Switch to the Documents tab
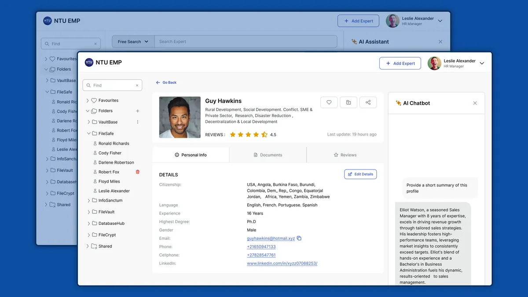528x297 pixels. pos(268,155)
